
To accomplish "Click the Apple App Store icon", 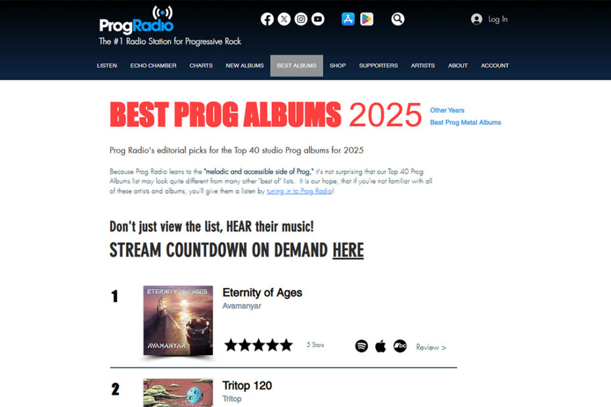I will coord(348,19).
